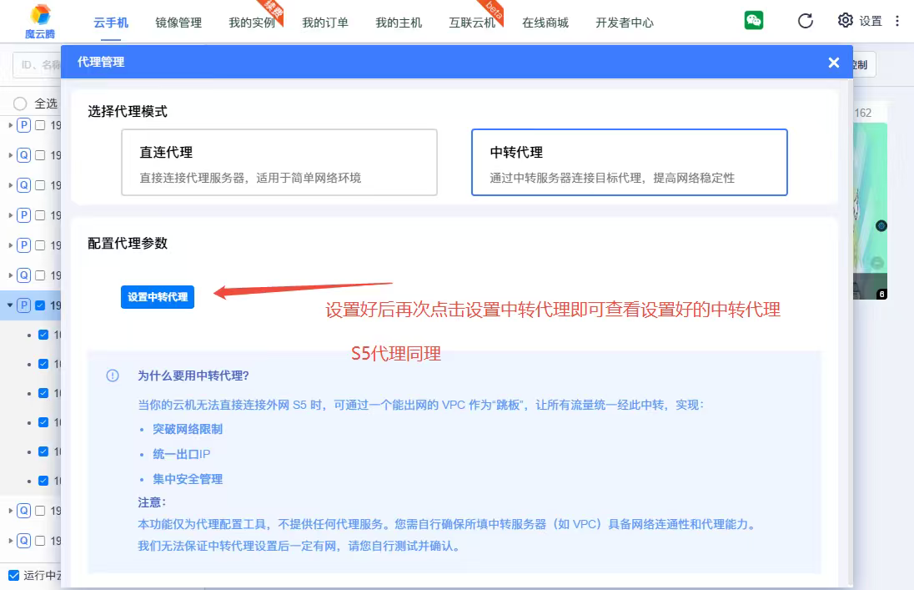Viewport: 914px width, 590px height.
Task: Choose the 直连代理 mode card
Action: pos(279,163)
